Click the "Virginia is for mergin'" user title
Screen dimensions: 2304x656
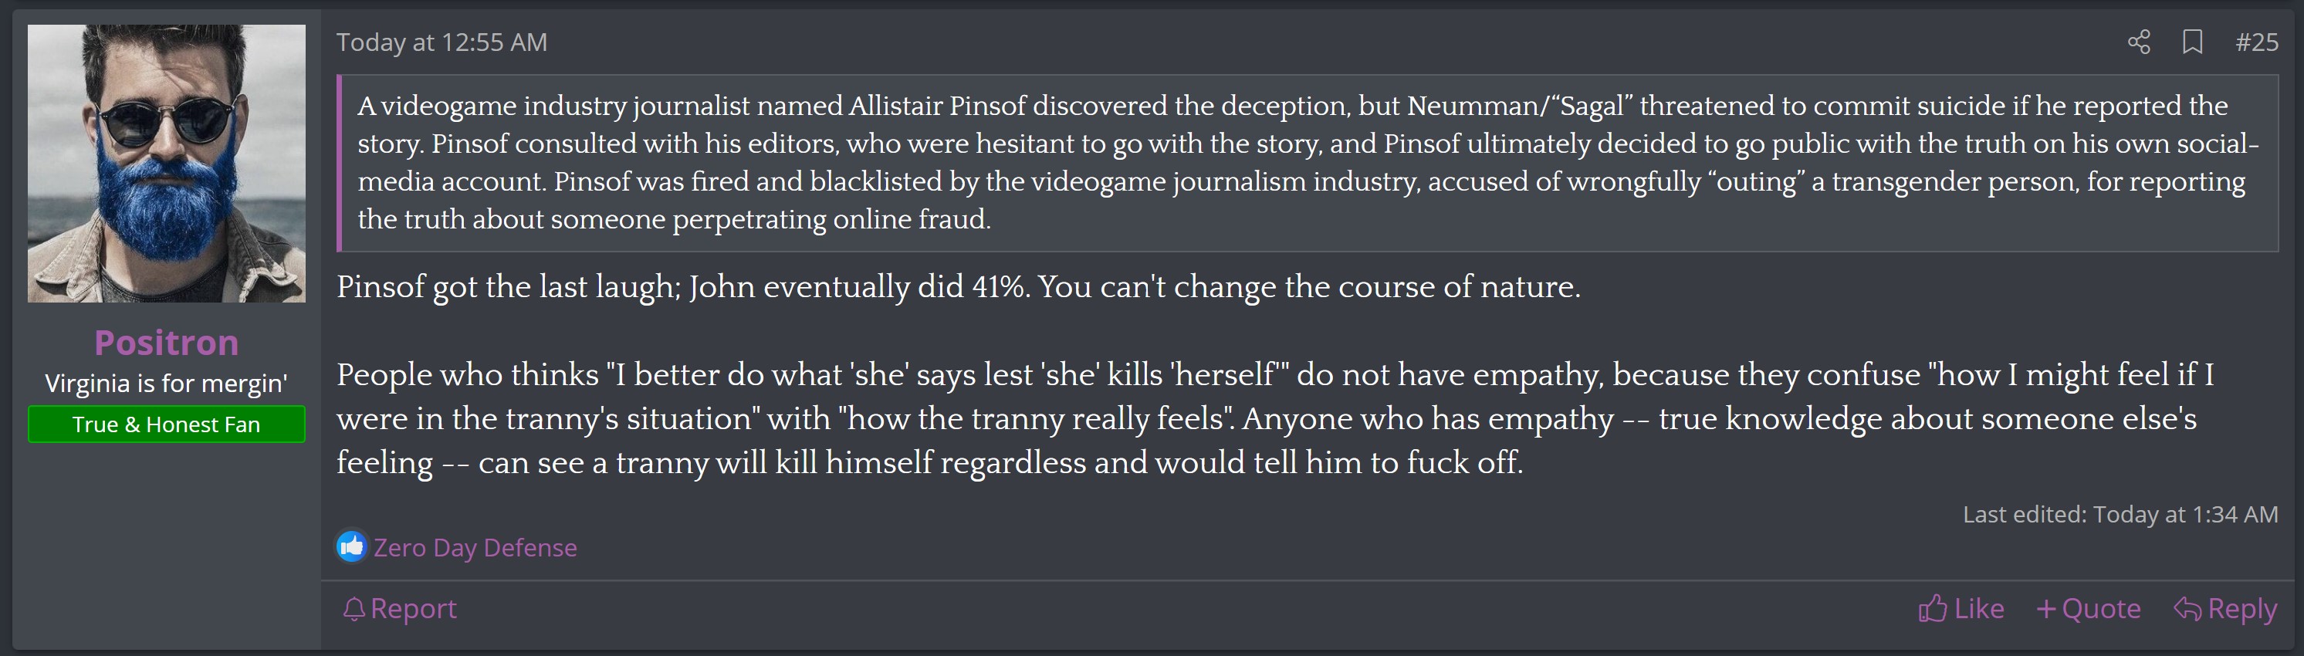167,384
